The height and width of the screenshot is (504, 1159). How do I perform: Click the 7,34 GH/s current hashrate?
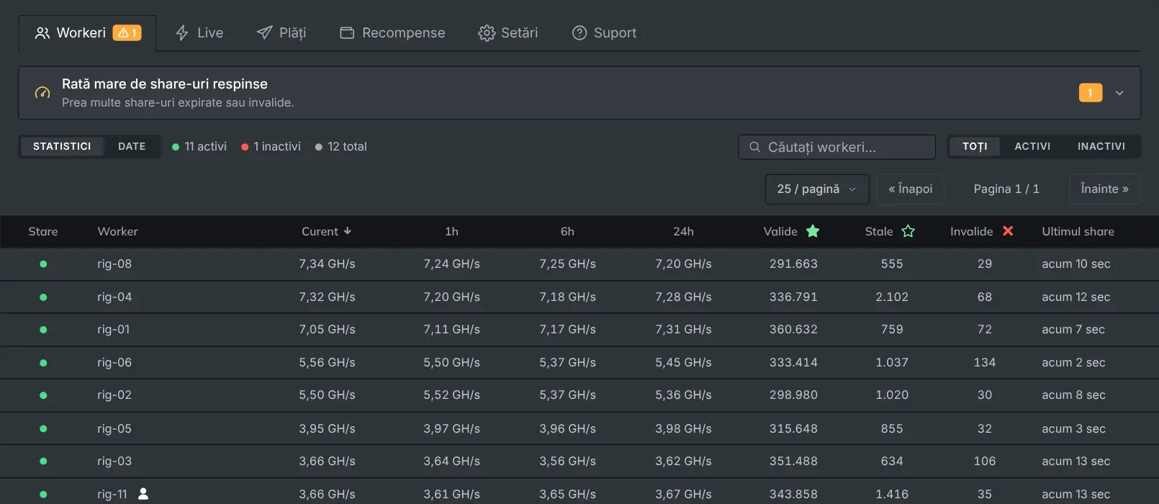click(327, 264)
